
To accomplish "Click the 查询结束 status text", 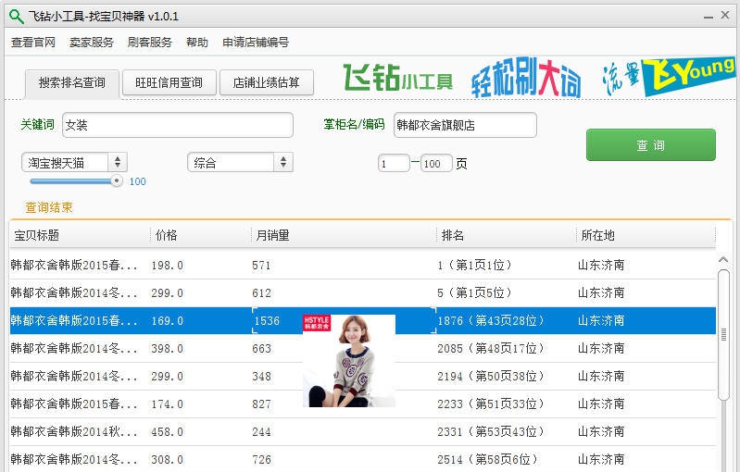I will (49, 207).
